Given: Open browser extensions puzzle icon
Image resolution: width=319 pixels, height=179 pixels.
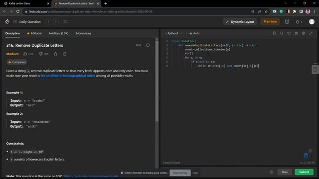Looking at the screenshot, I should [295, 11].
